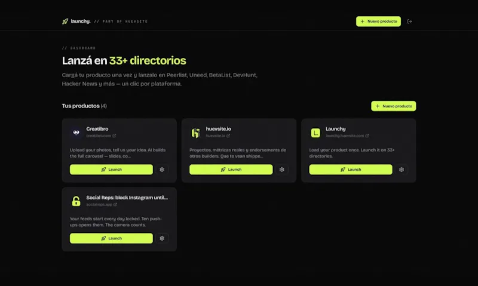The height and width of the screenshot is (286, 478).
Task: Click the Tus productos (4) heading
Action: (84, 106)
